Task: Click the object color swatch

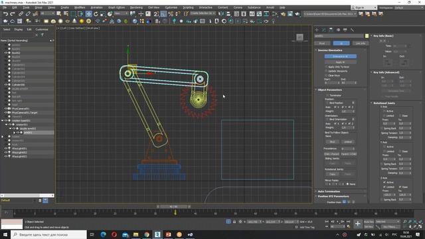Action: coord(367,36)
